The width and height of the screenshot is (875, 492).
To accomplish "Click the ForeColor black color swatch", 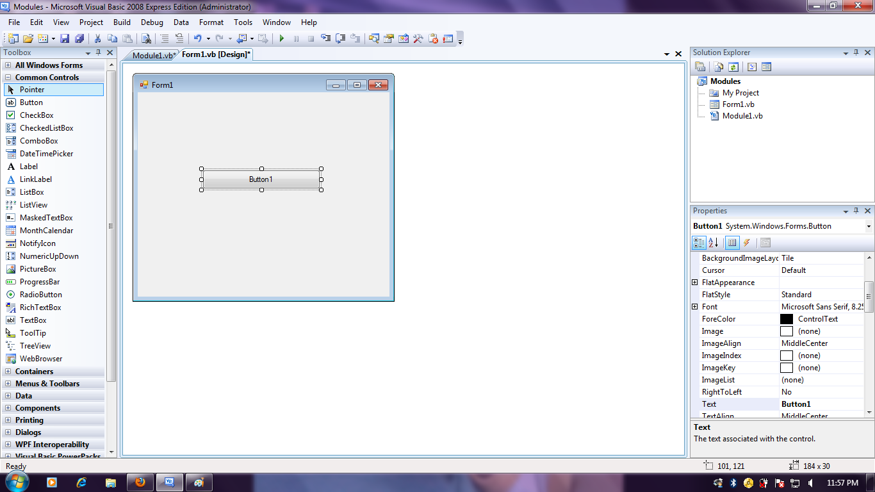I will (787, 319).
